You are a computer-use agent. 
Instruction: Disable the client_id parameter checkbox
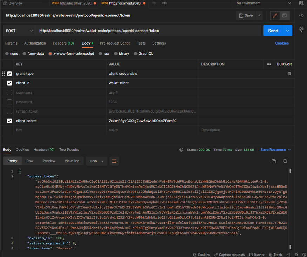click(9, 83)
